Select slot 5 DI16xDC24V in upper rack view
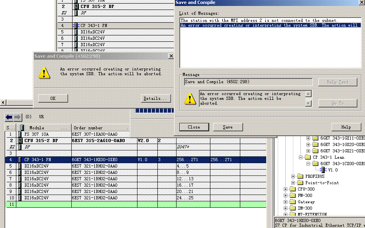365x228 pixels. (116, 32)
